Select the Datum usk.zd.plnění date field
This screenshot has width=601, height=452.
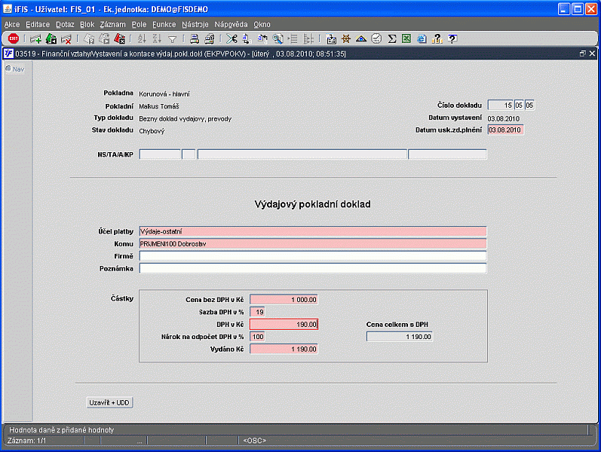click(x=504, y=130)
